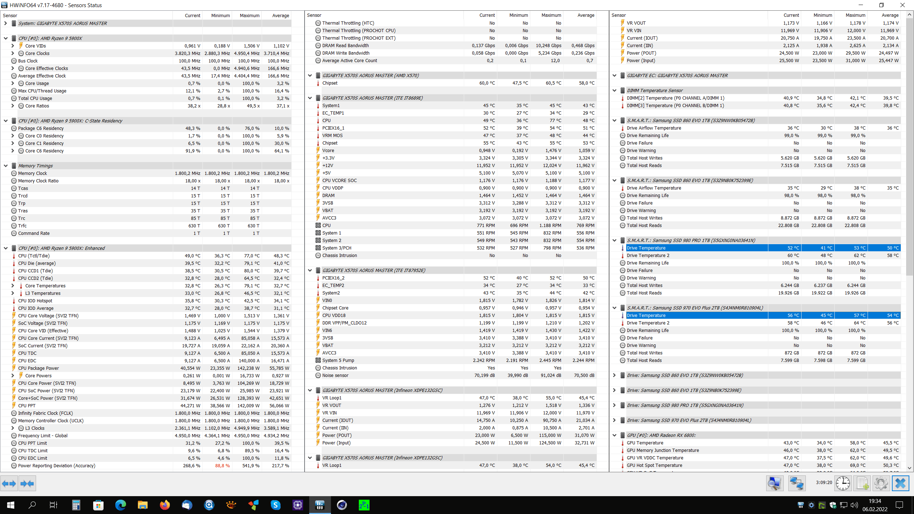Image resolution: width=914 pixels, height=514 pixels.
Task: Open Microsoft Store from the taskbar
Action: pos(98,505)
